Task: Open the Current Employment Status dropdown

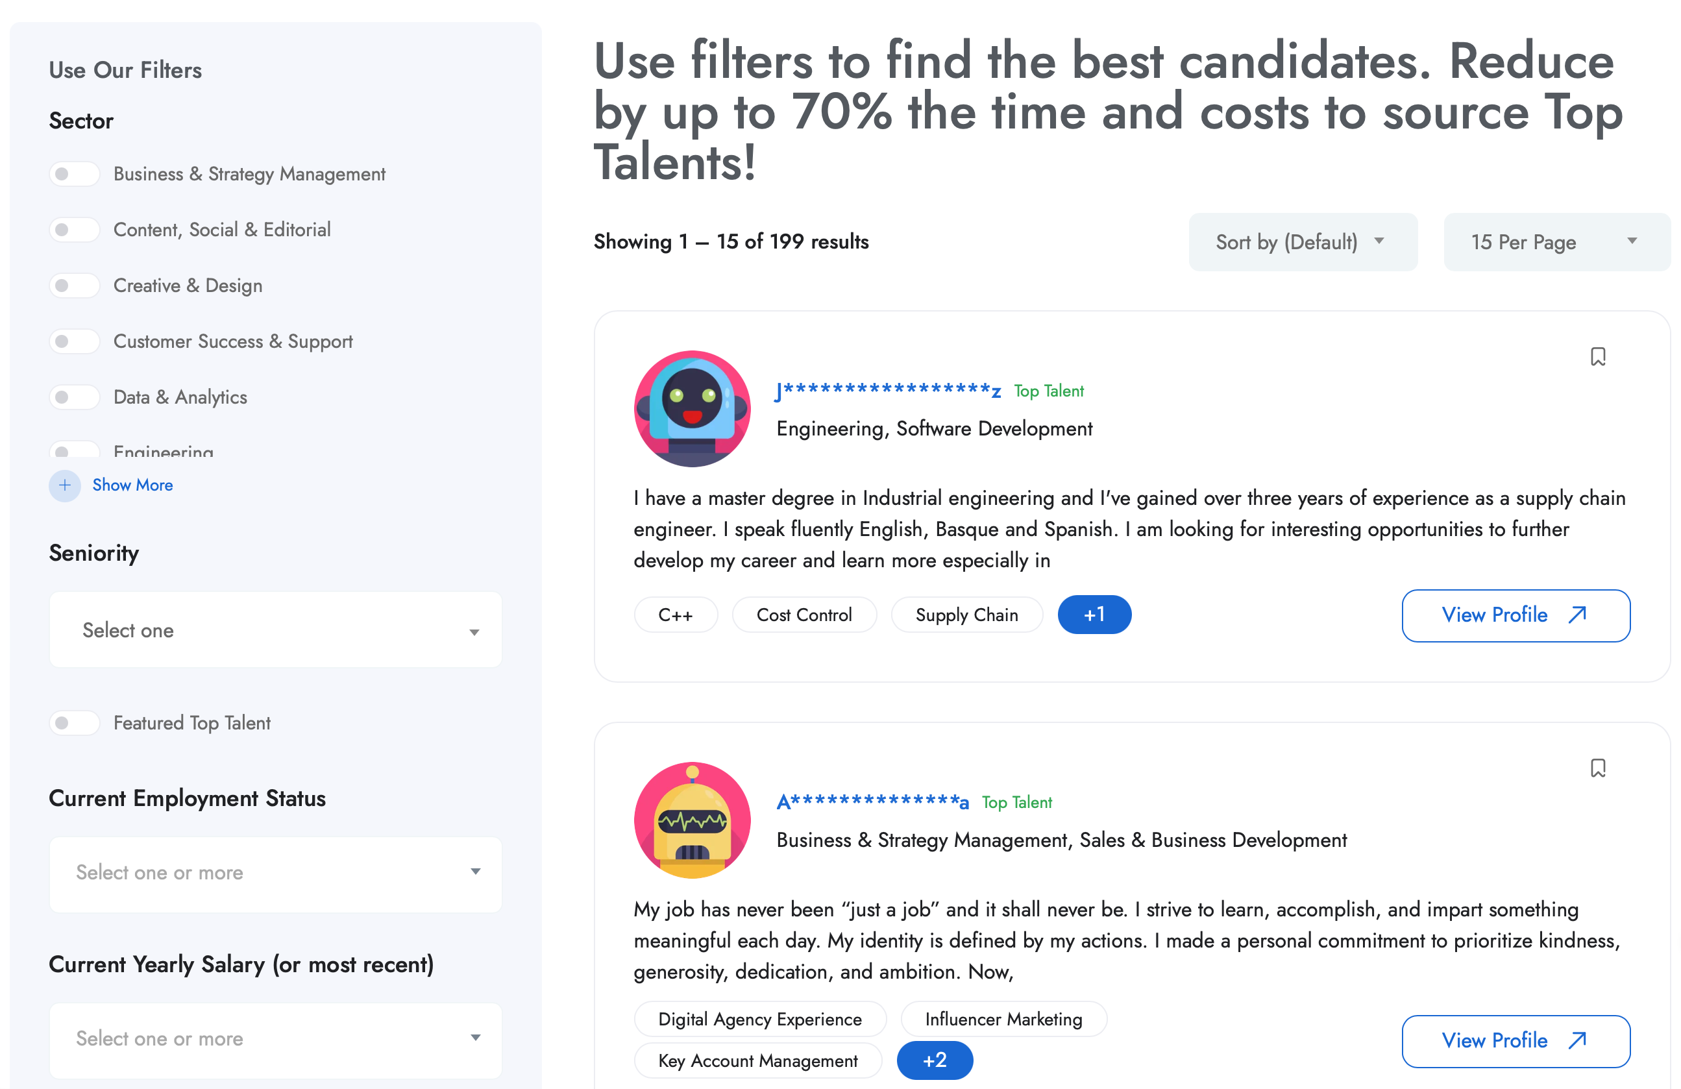Action: [x=275, y=873]
